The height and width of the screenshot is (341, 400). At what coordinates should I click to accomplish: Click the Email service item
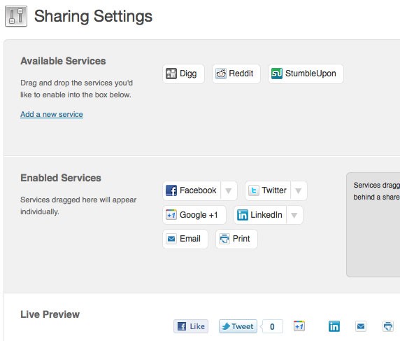185,239
